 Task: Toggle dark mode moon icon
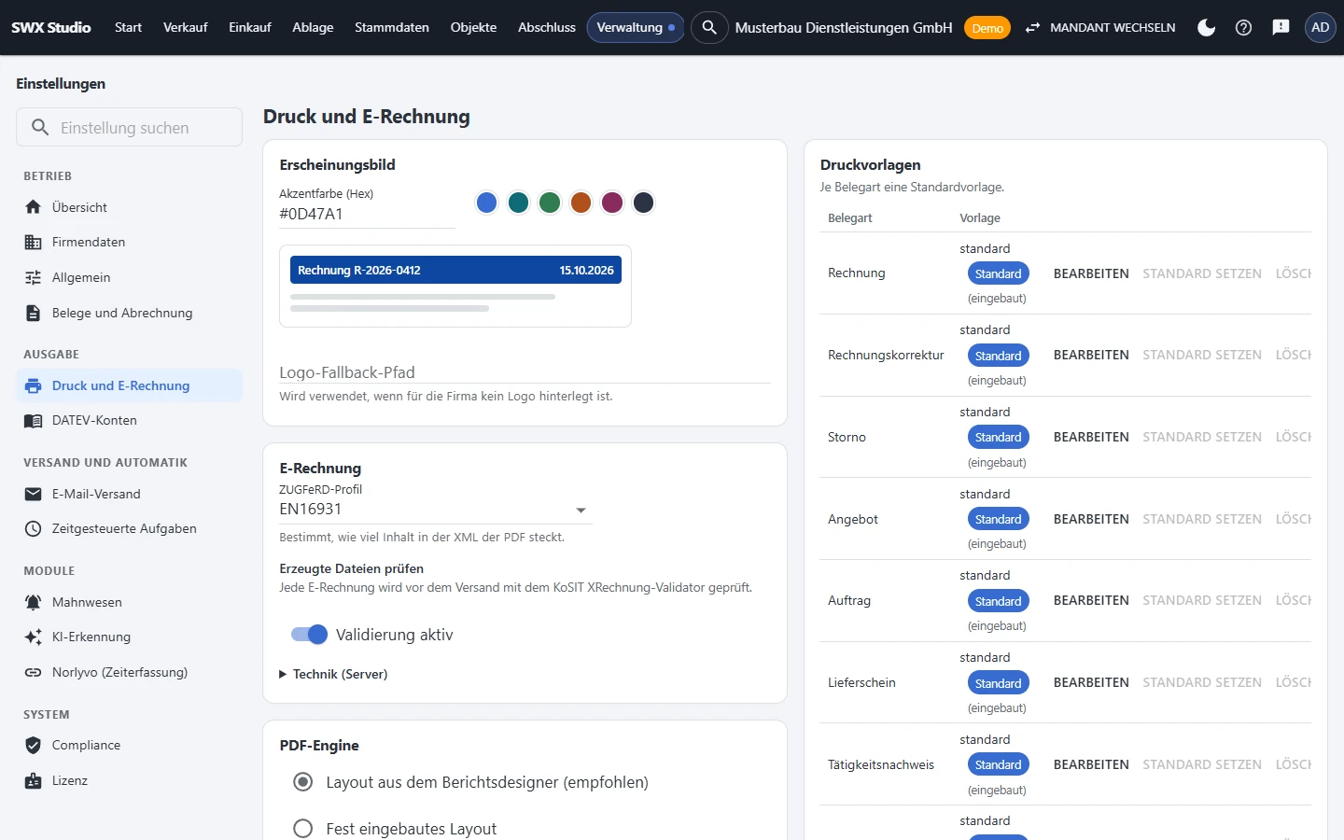coord(1207,27)
